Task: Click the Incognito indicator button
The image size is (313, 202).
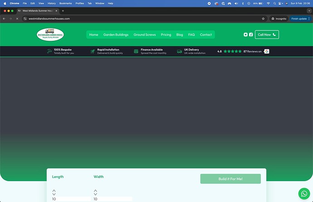Action: 279,19
